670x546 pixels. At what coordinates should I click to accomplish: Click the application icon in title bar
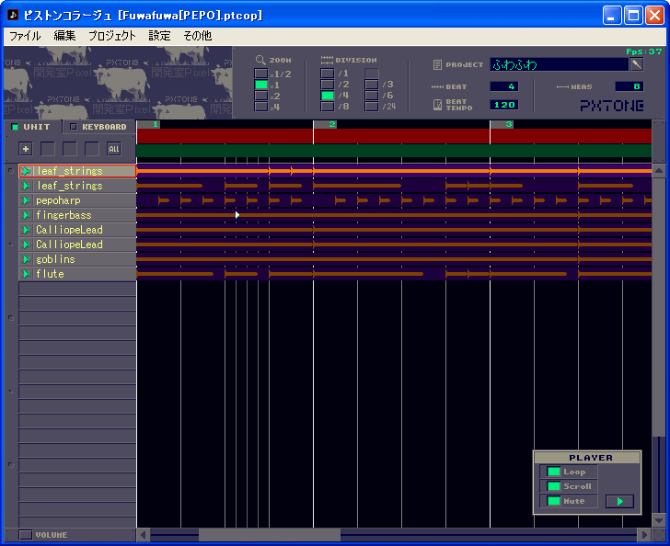13,15
